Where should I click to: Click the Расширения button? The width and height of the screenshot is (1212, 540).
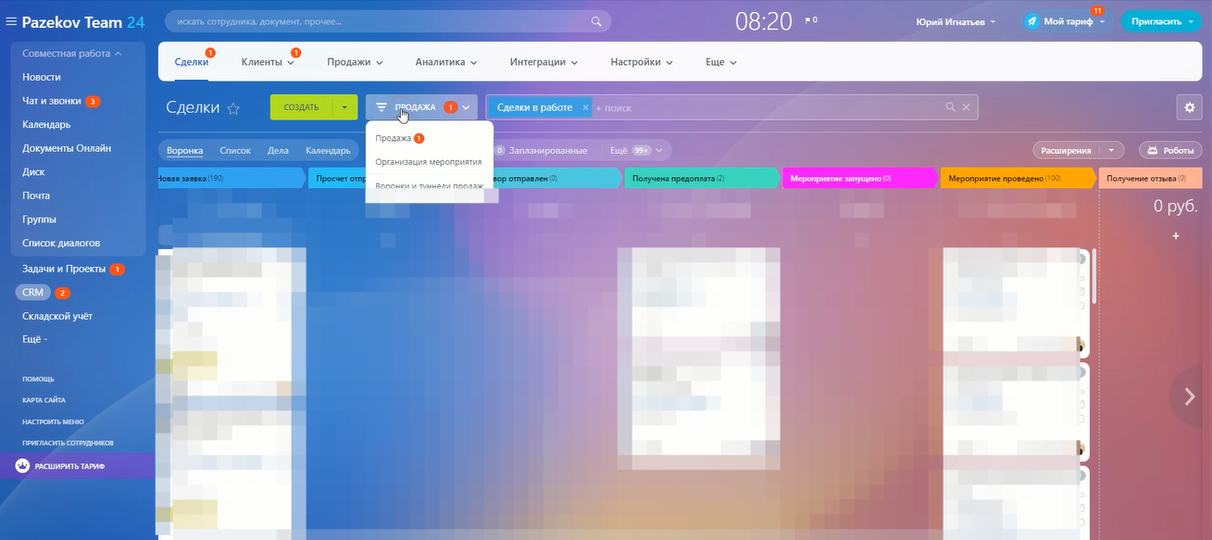(x=1066, y=150)
